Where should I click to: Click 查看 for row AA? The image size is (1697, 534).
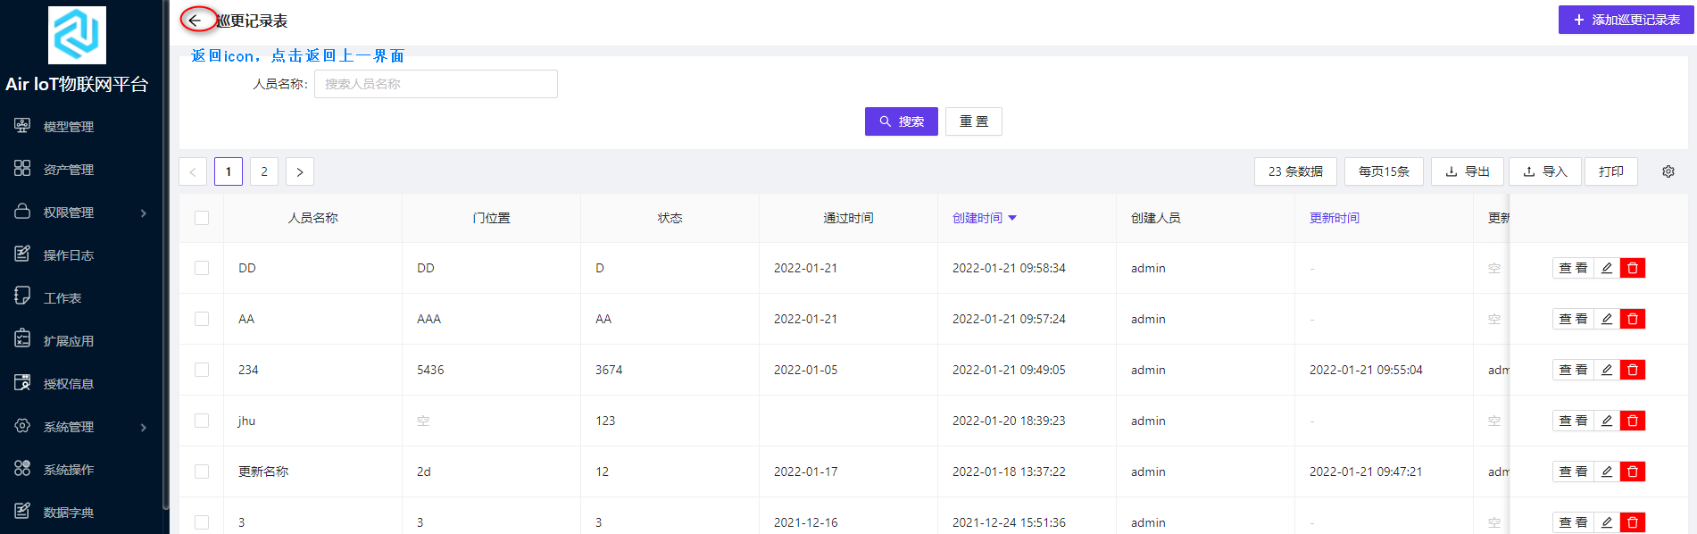point(1573,319)
